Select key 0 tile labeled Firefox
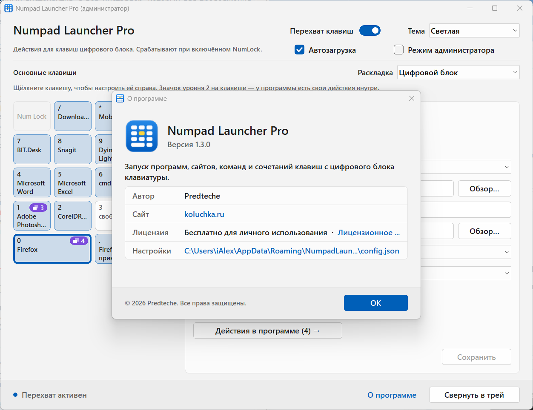The width and height of the screenshot is (533, 410). click(52, 249)
